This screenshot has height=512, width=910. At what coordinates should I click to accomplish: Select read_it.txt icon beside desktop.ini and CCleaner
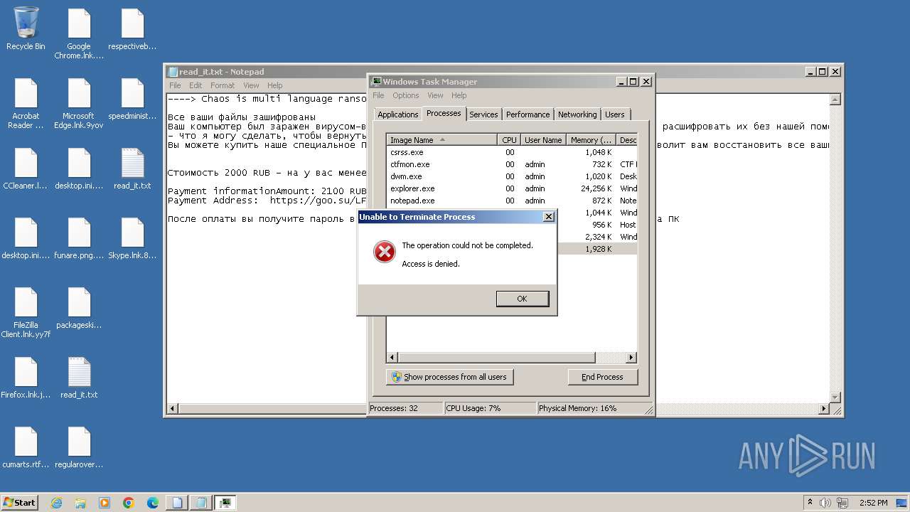(132, 169)
